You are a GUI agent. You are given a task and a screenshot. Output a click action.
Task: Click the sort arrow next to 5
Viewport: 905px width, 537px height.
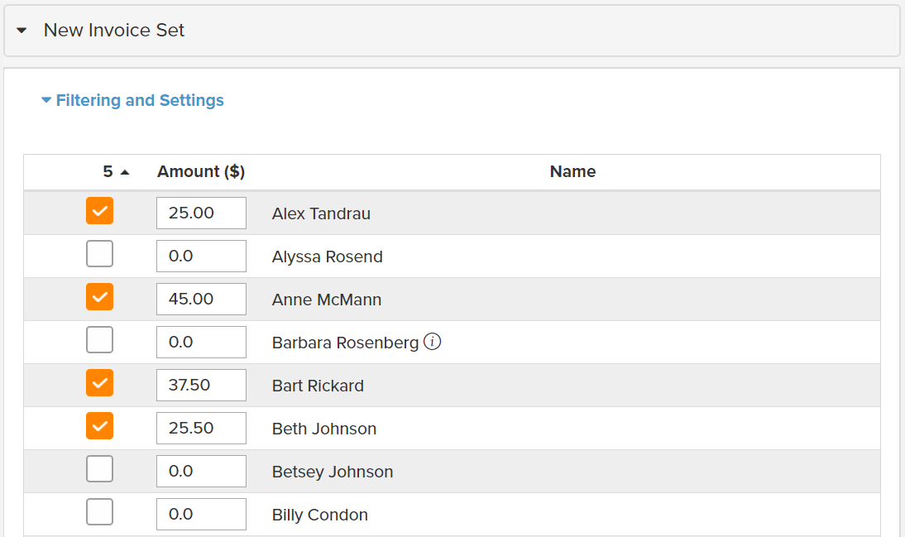tap(125, 172)
